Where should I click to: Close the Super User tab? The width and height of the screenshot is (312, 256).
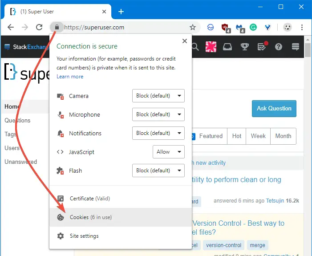click(104, 12)
